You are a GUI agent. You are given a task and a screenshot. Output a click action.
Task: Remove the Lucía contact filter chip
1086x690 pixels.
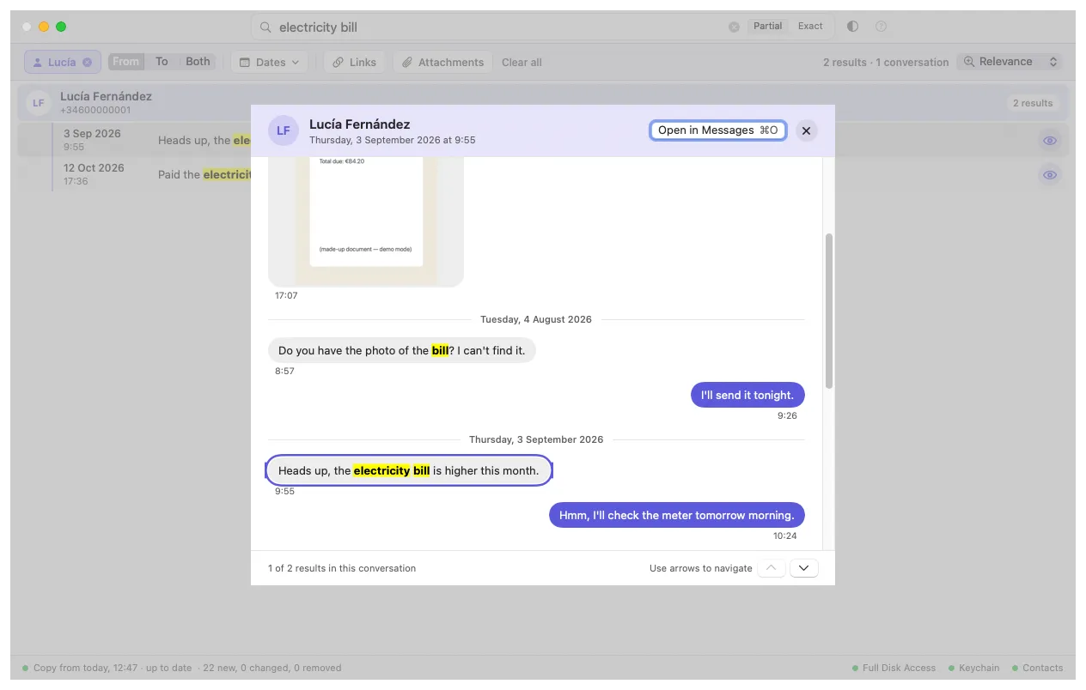click(87, 62)
